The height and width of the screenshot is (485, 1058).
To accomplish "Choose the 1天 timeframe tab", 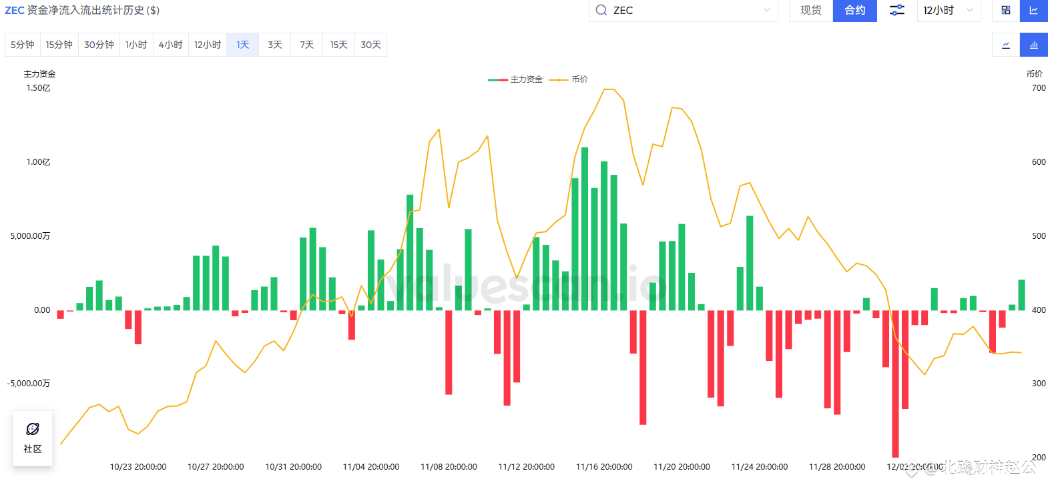I will (243, 45).
